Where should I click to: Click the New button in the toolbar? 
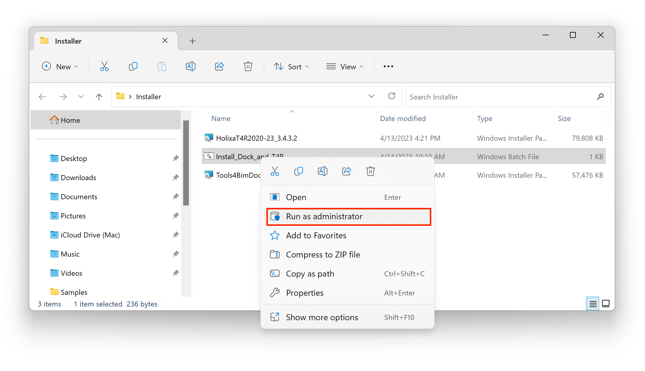tap(60, 67)
